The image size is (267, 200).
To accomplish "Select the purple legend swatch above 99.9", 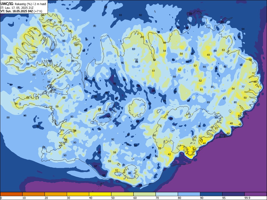I will [x=256, y=194].
